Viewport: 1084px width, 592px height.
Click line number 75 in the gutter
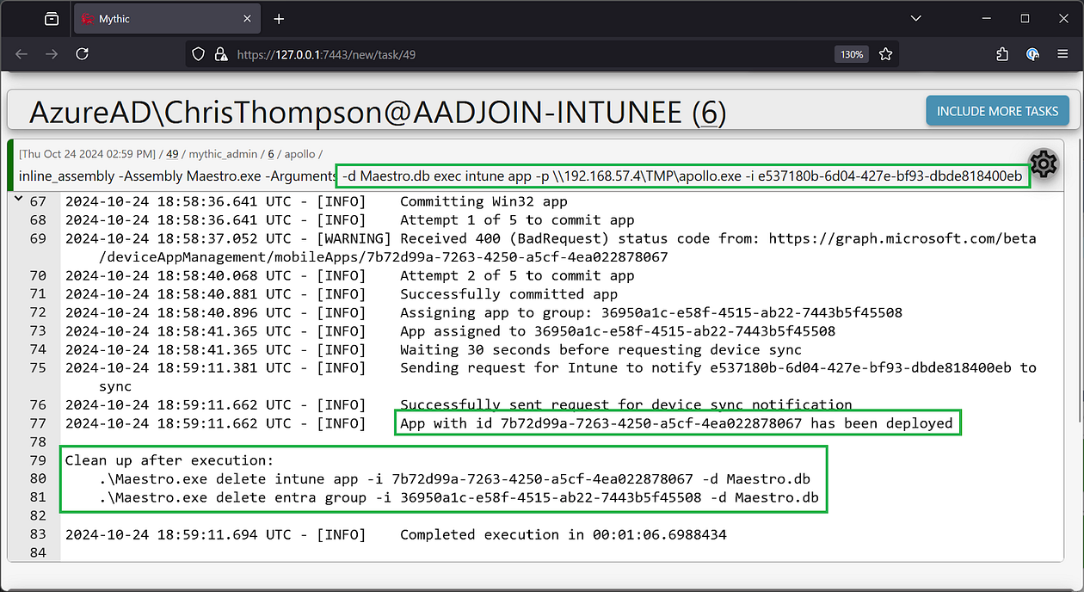(x=38, y=368)
